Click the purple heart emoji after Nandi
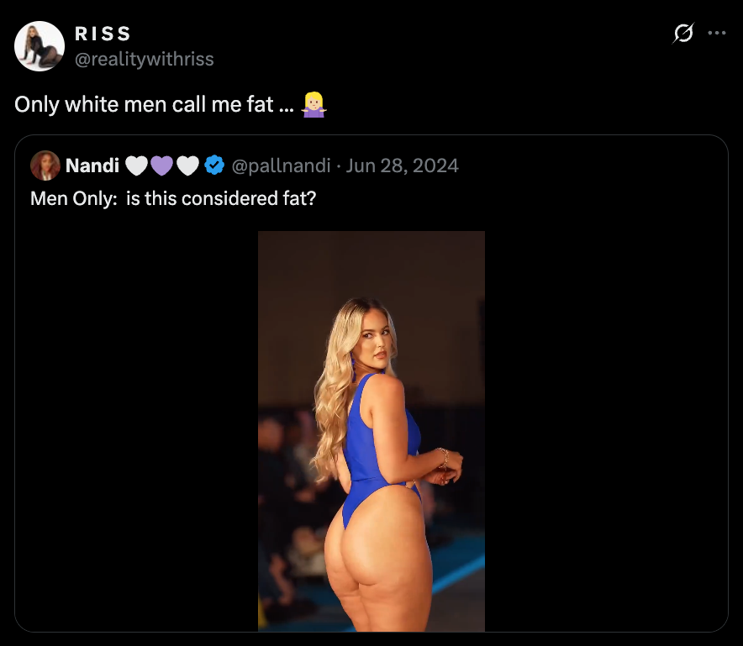Image resolution: width=743 pixels, height=646 pixels. tap(161, 165)
